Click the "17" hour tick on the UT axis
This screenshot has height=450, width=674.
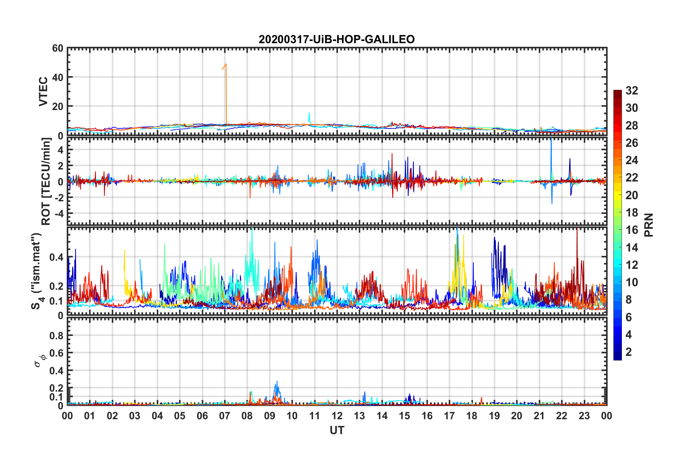449,416
